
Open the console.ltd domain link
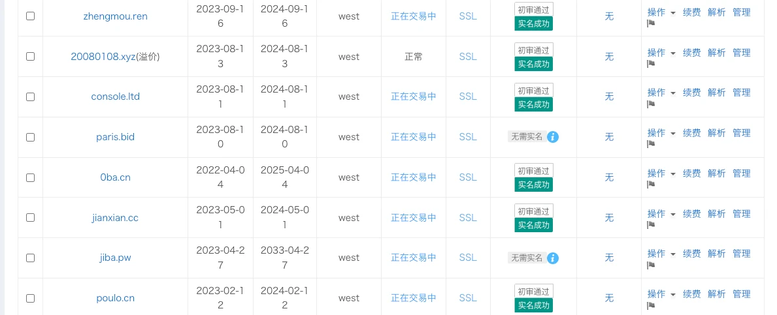115,97
